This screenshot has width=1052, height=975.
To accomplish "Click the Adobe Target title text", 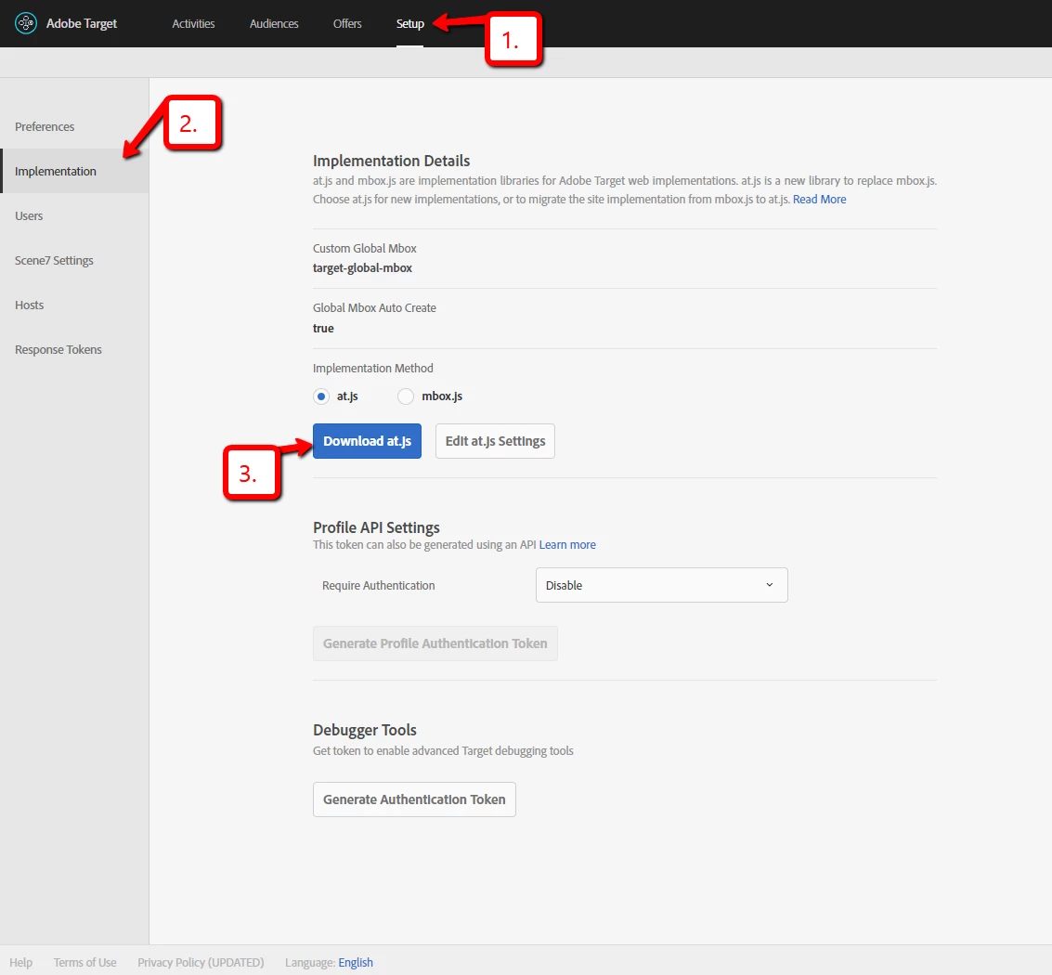I will pyautogui.click(x=81, y=23).
